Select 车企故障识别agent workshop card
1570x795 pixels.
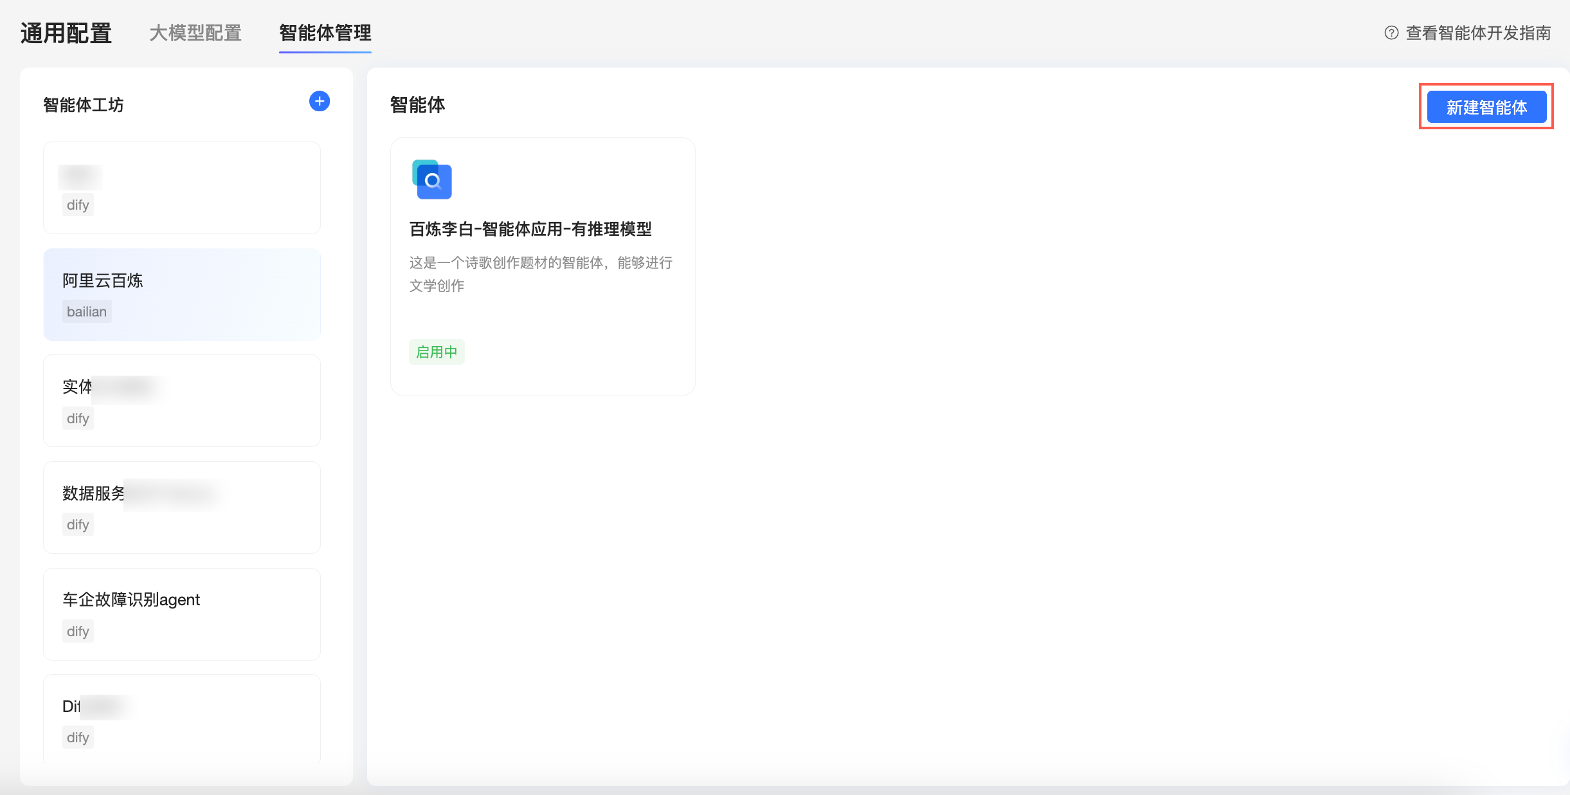pos(182,614)
